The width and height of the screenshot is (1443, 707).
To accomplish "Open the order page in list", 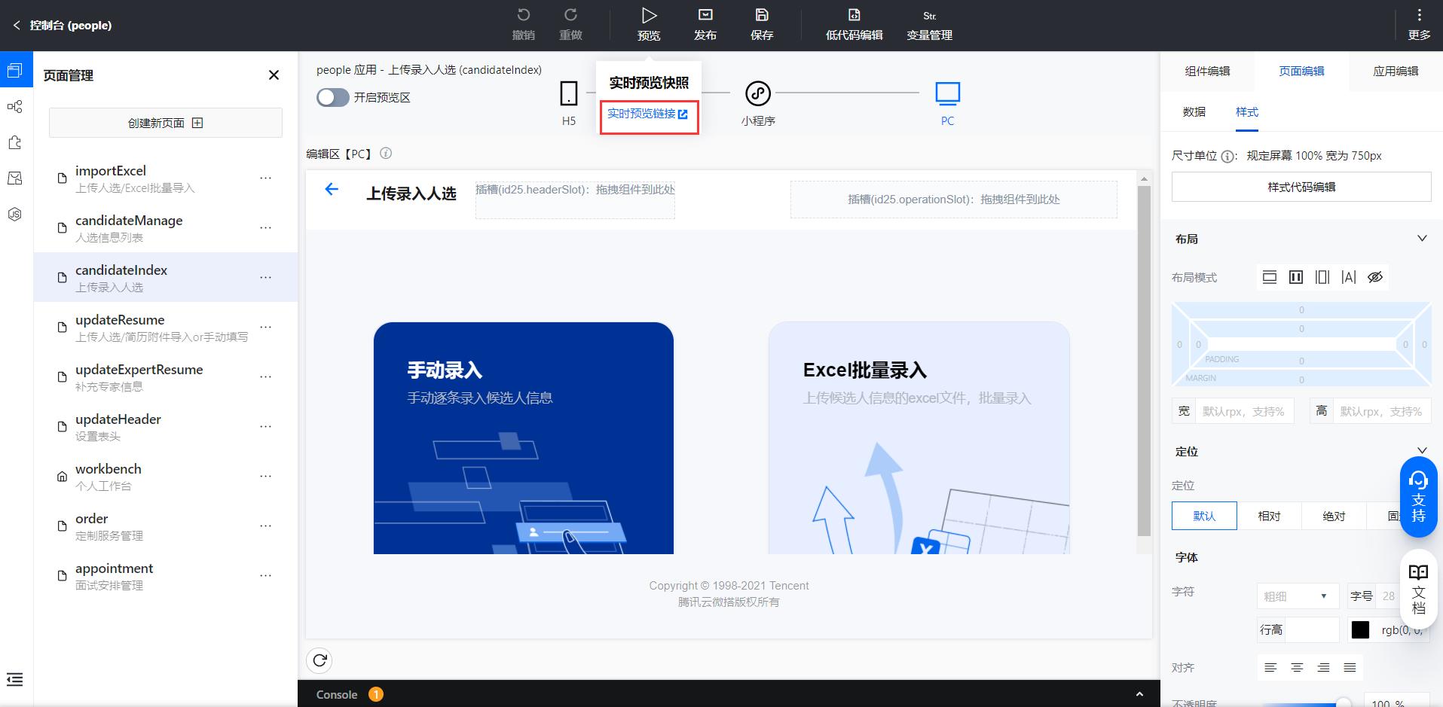I will point(166,526).
